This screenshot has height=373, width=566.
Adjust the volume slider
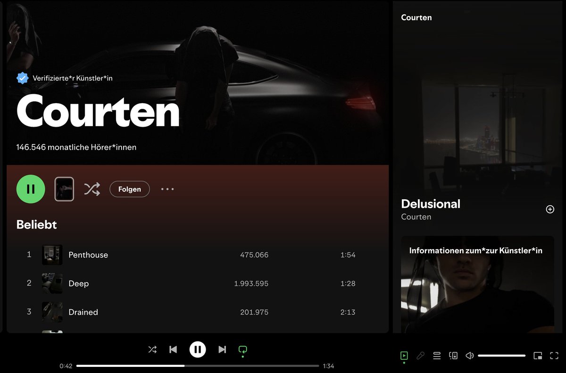point(501,356)
